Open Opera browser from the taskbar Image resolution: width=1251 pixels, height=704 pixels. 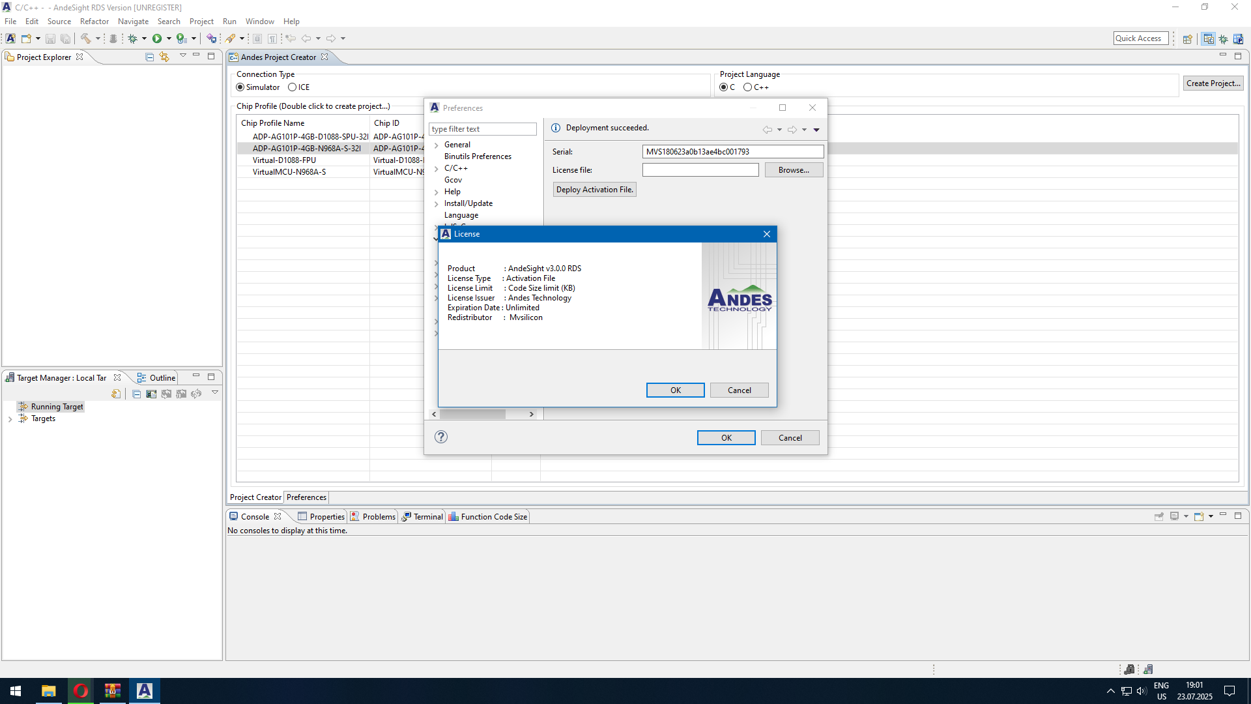pyautogui.click(x=81, y=691)
